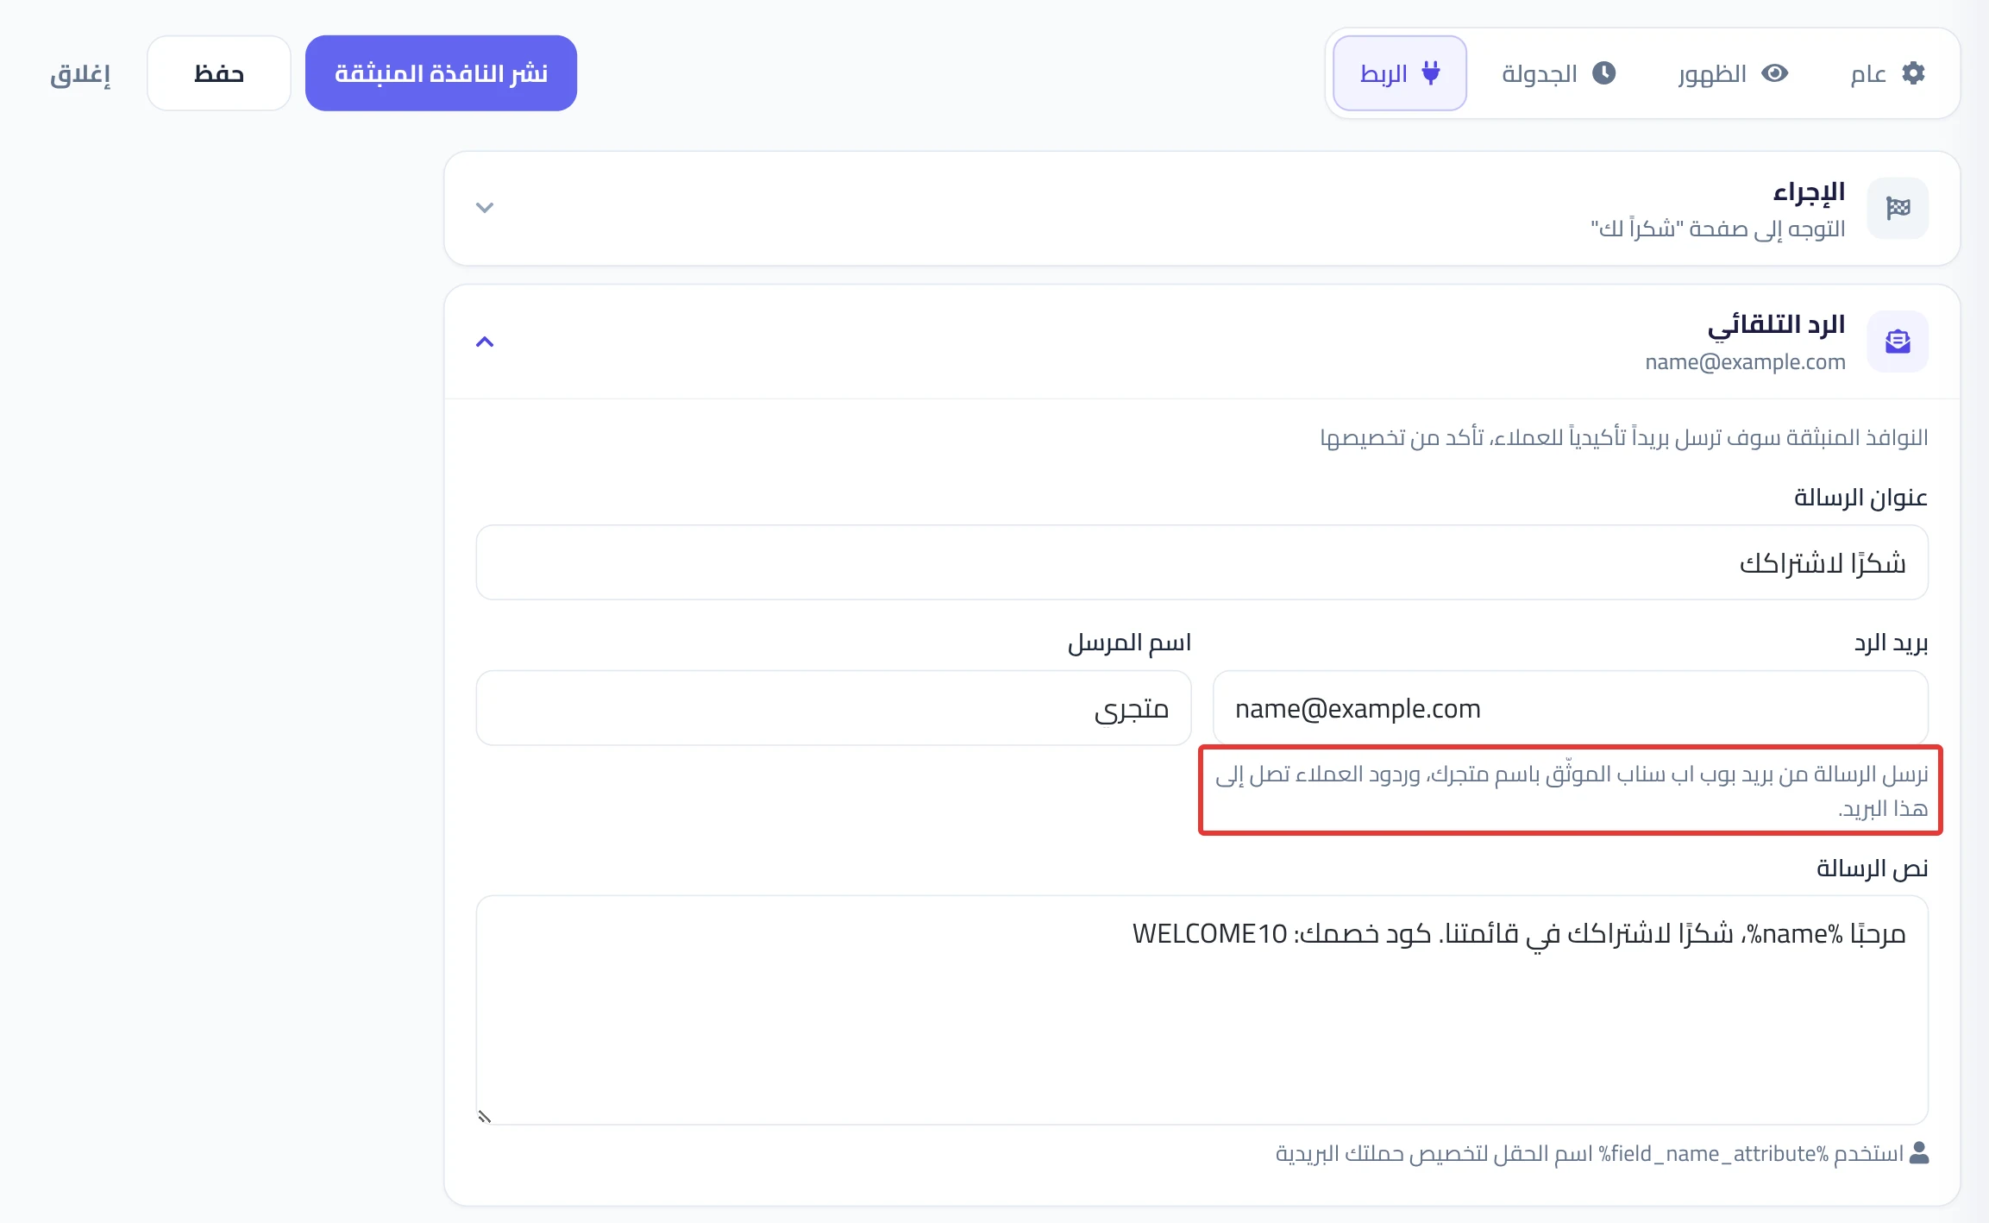Click the نص الرسالة label

(x=1872, y=868)
